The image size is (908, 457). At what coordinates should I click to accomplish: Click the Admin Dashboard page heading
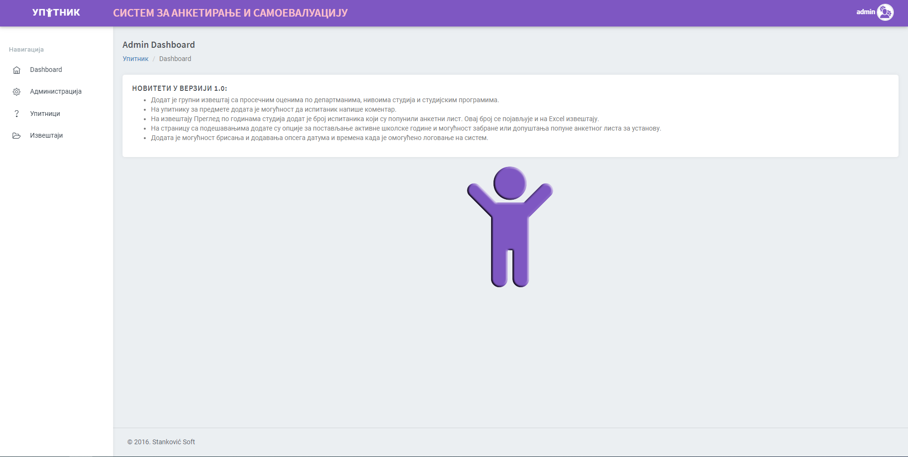tap(159, 44)
